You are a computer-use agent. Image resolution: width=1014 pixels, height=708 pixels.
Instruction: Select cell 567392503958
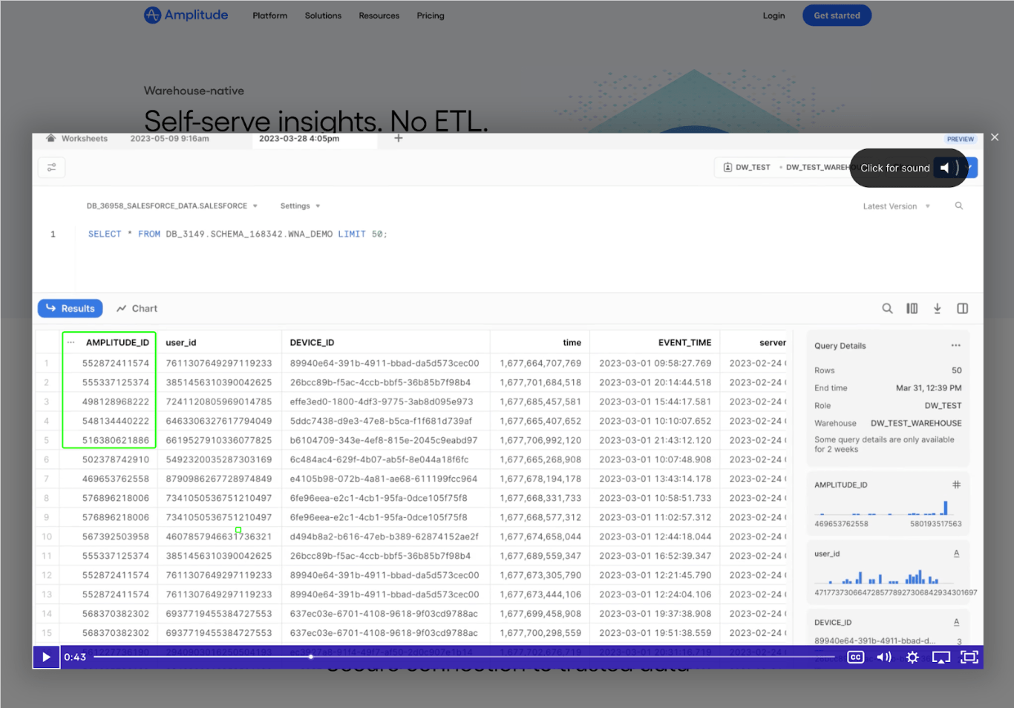[x=116, y=537]
